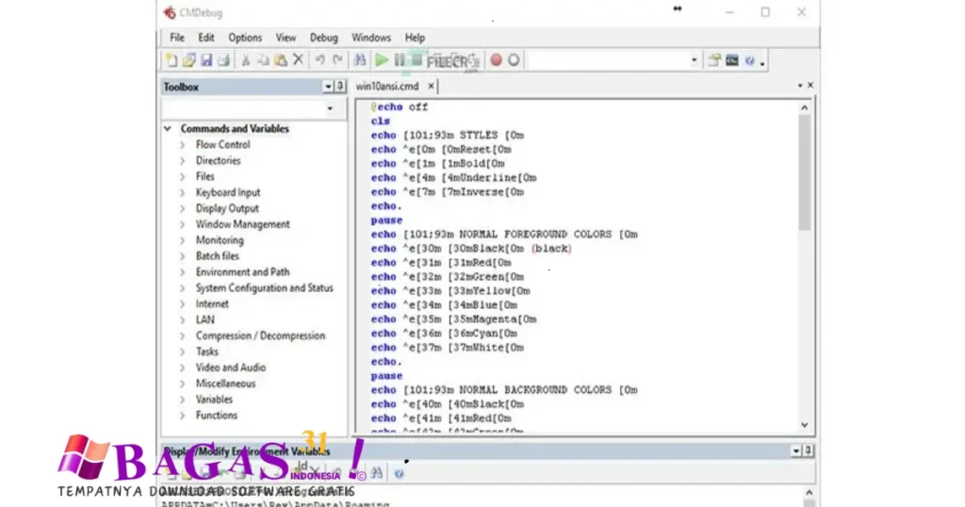
Task: Click the editor scrollbar up arrow
Action: [x=805, y=107]
